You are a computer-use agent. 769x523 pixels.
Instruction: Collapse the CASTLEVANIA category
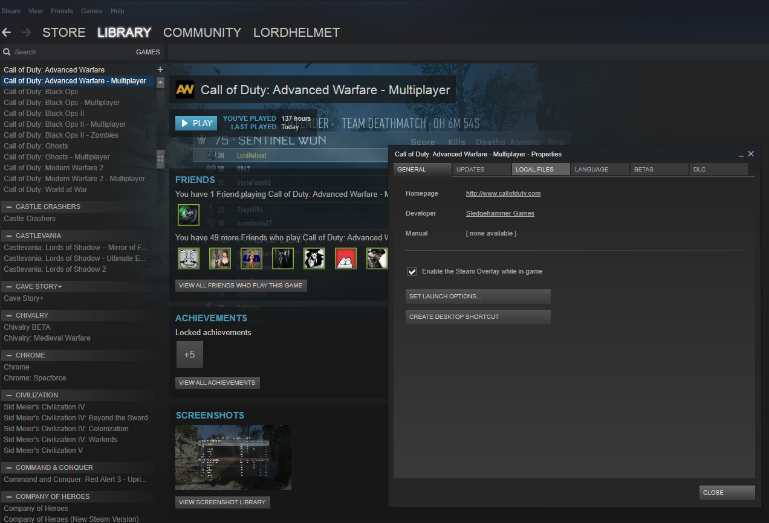(10, 236)
